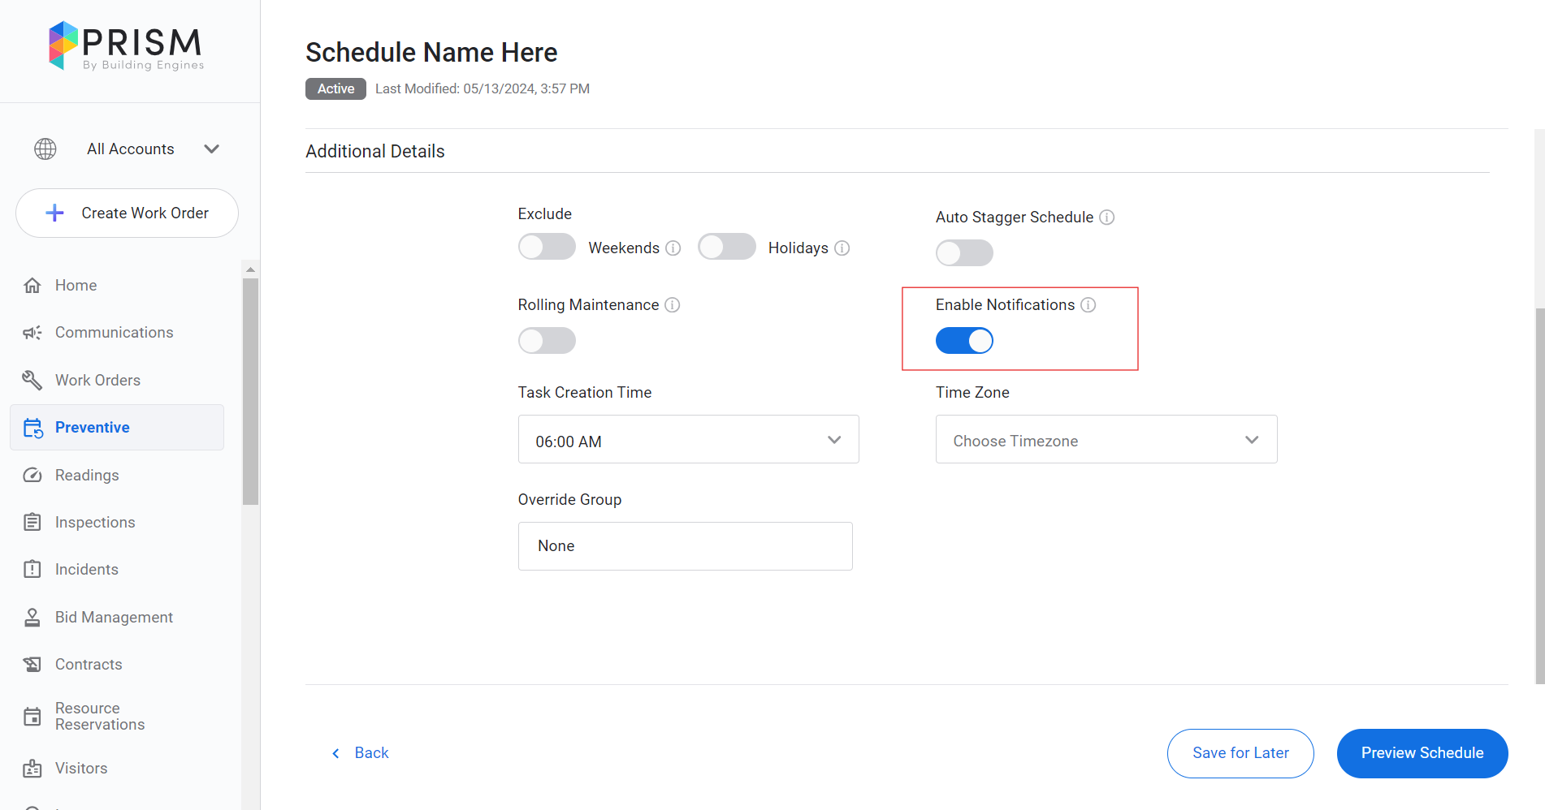The image size is (1545, 810).
Task: Click the left chevron beside Back
Action: (x=336, y=753)
